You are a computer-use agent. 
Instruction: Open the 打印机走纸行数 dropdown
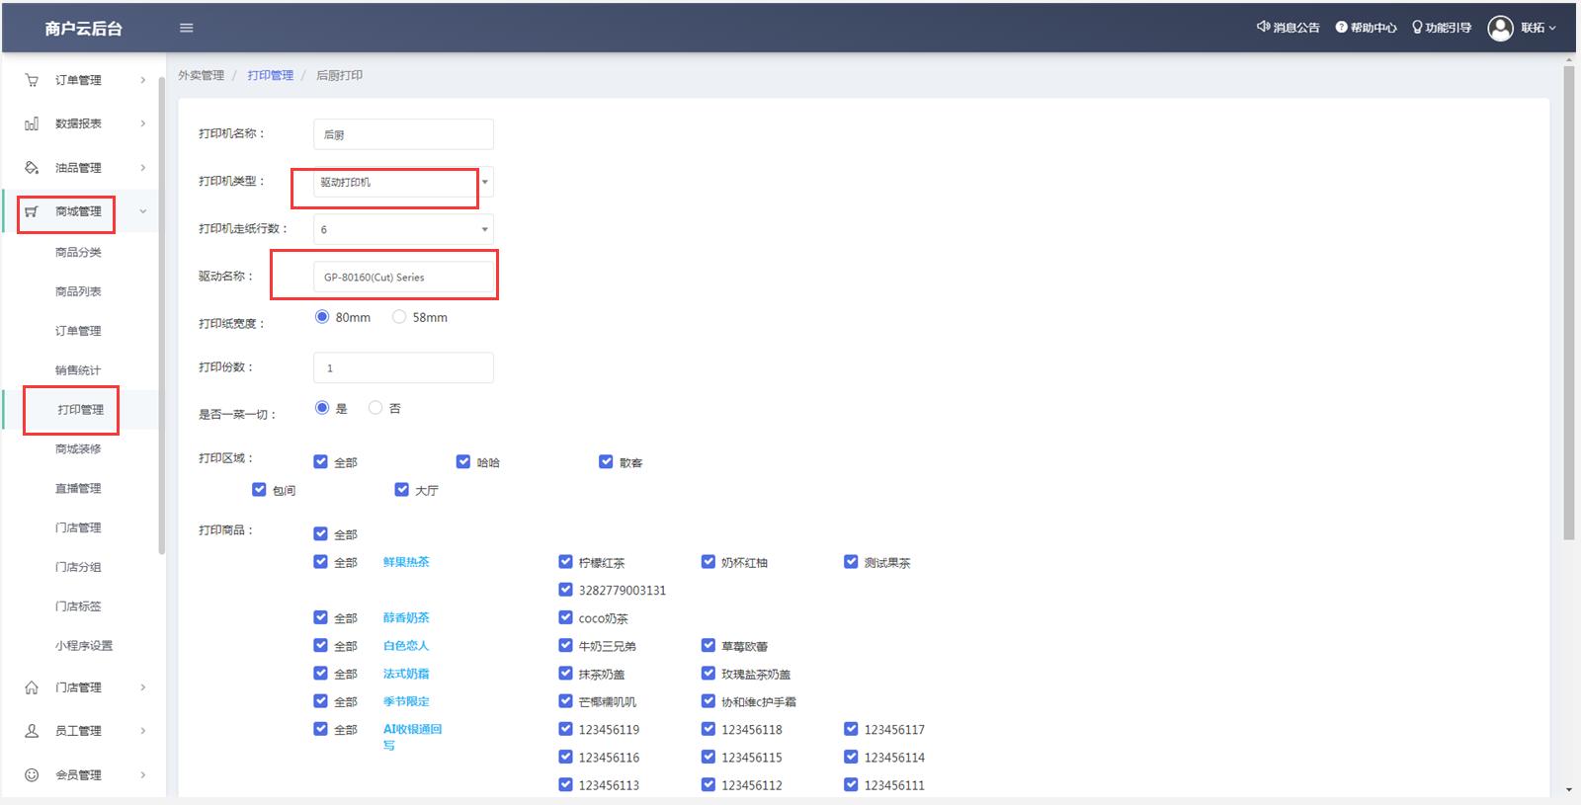(403, 229)
